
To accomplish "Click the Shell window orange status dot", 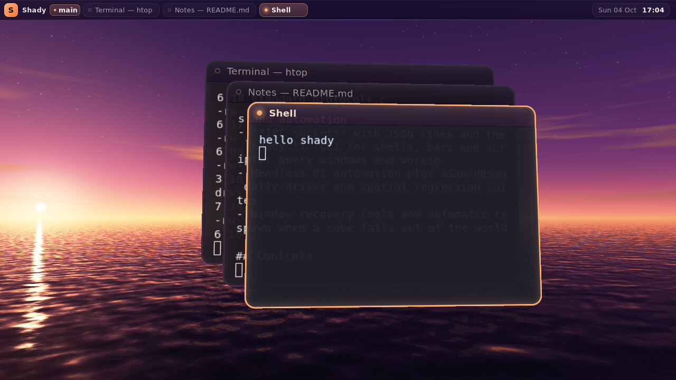I will (259, 113).
